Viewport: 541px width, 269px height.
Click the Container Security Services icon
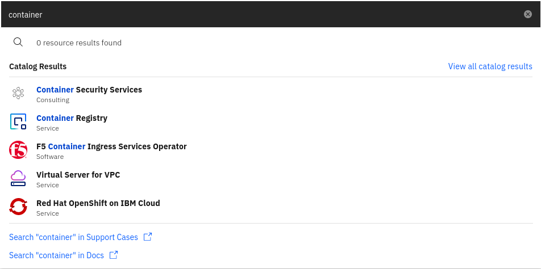18,94
